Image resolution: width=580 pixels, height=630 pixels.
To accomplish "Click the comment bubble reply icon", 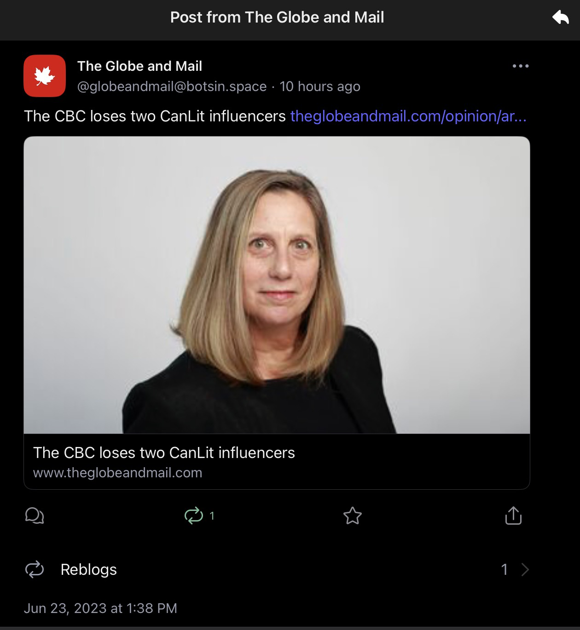I will [35, 515].
